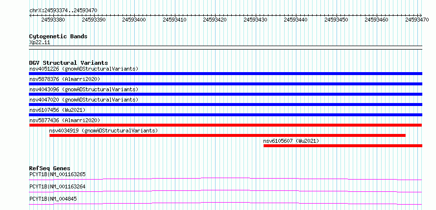The image size is (436, 210).
Task: Click the chrX:24593374..24593470 region label
Action: click(63, 10)
